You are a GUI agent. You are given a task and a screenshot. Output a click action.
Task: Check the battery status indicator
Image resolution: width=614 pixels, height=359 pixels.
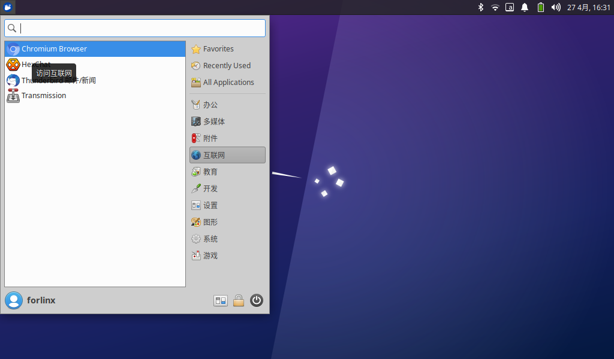[x=540, y=7]
